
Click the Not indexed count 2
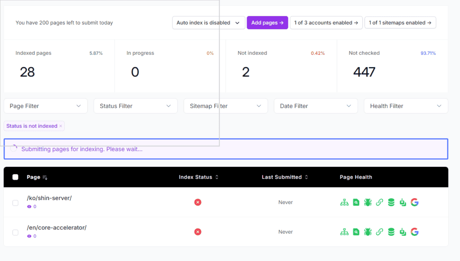pyautogui.click(x=246, y=72)
